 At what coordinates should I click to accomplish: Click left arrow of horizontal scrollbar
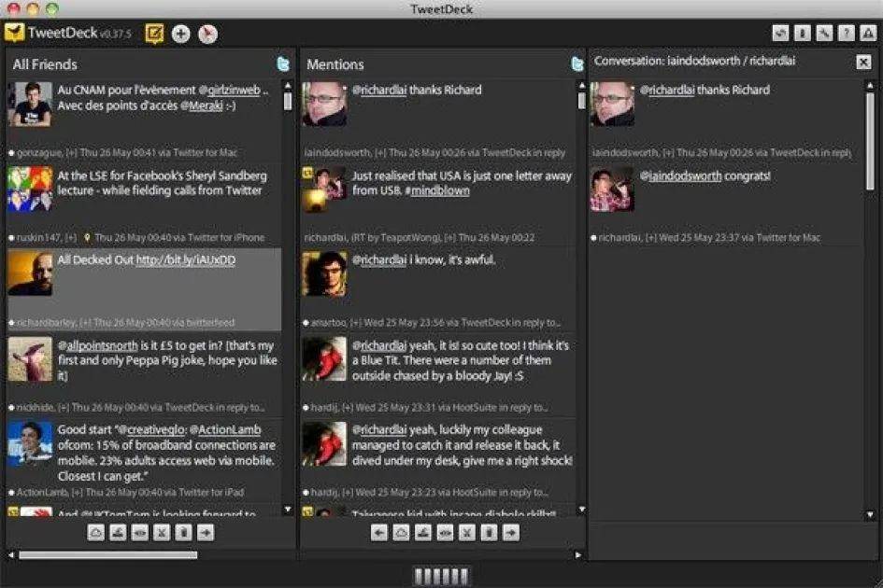10,554
